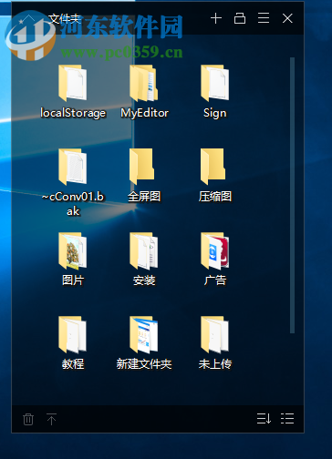The image size is (332, 459).
Task: Select the 图片 label text
Action: tap(73, 280)
